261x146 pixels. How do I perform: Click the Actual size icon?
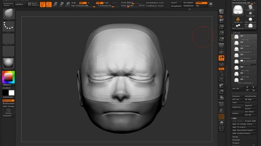tap(221, 33)
